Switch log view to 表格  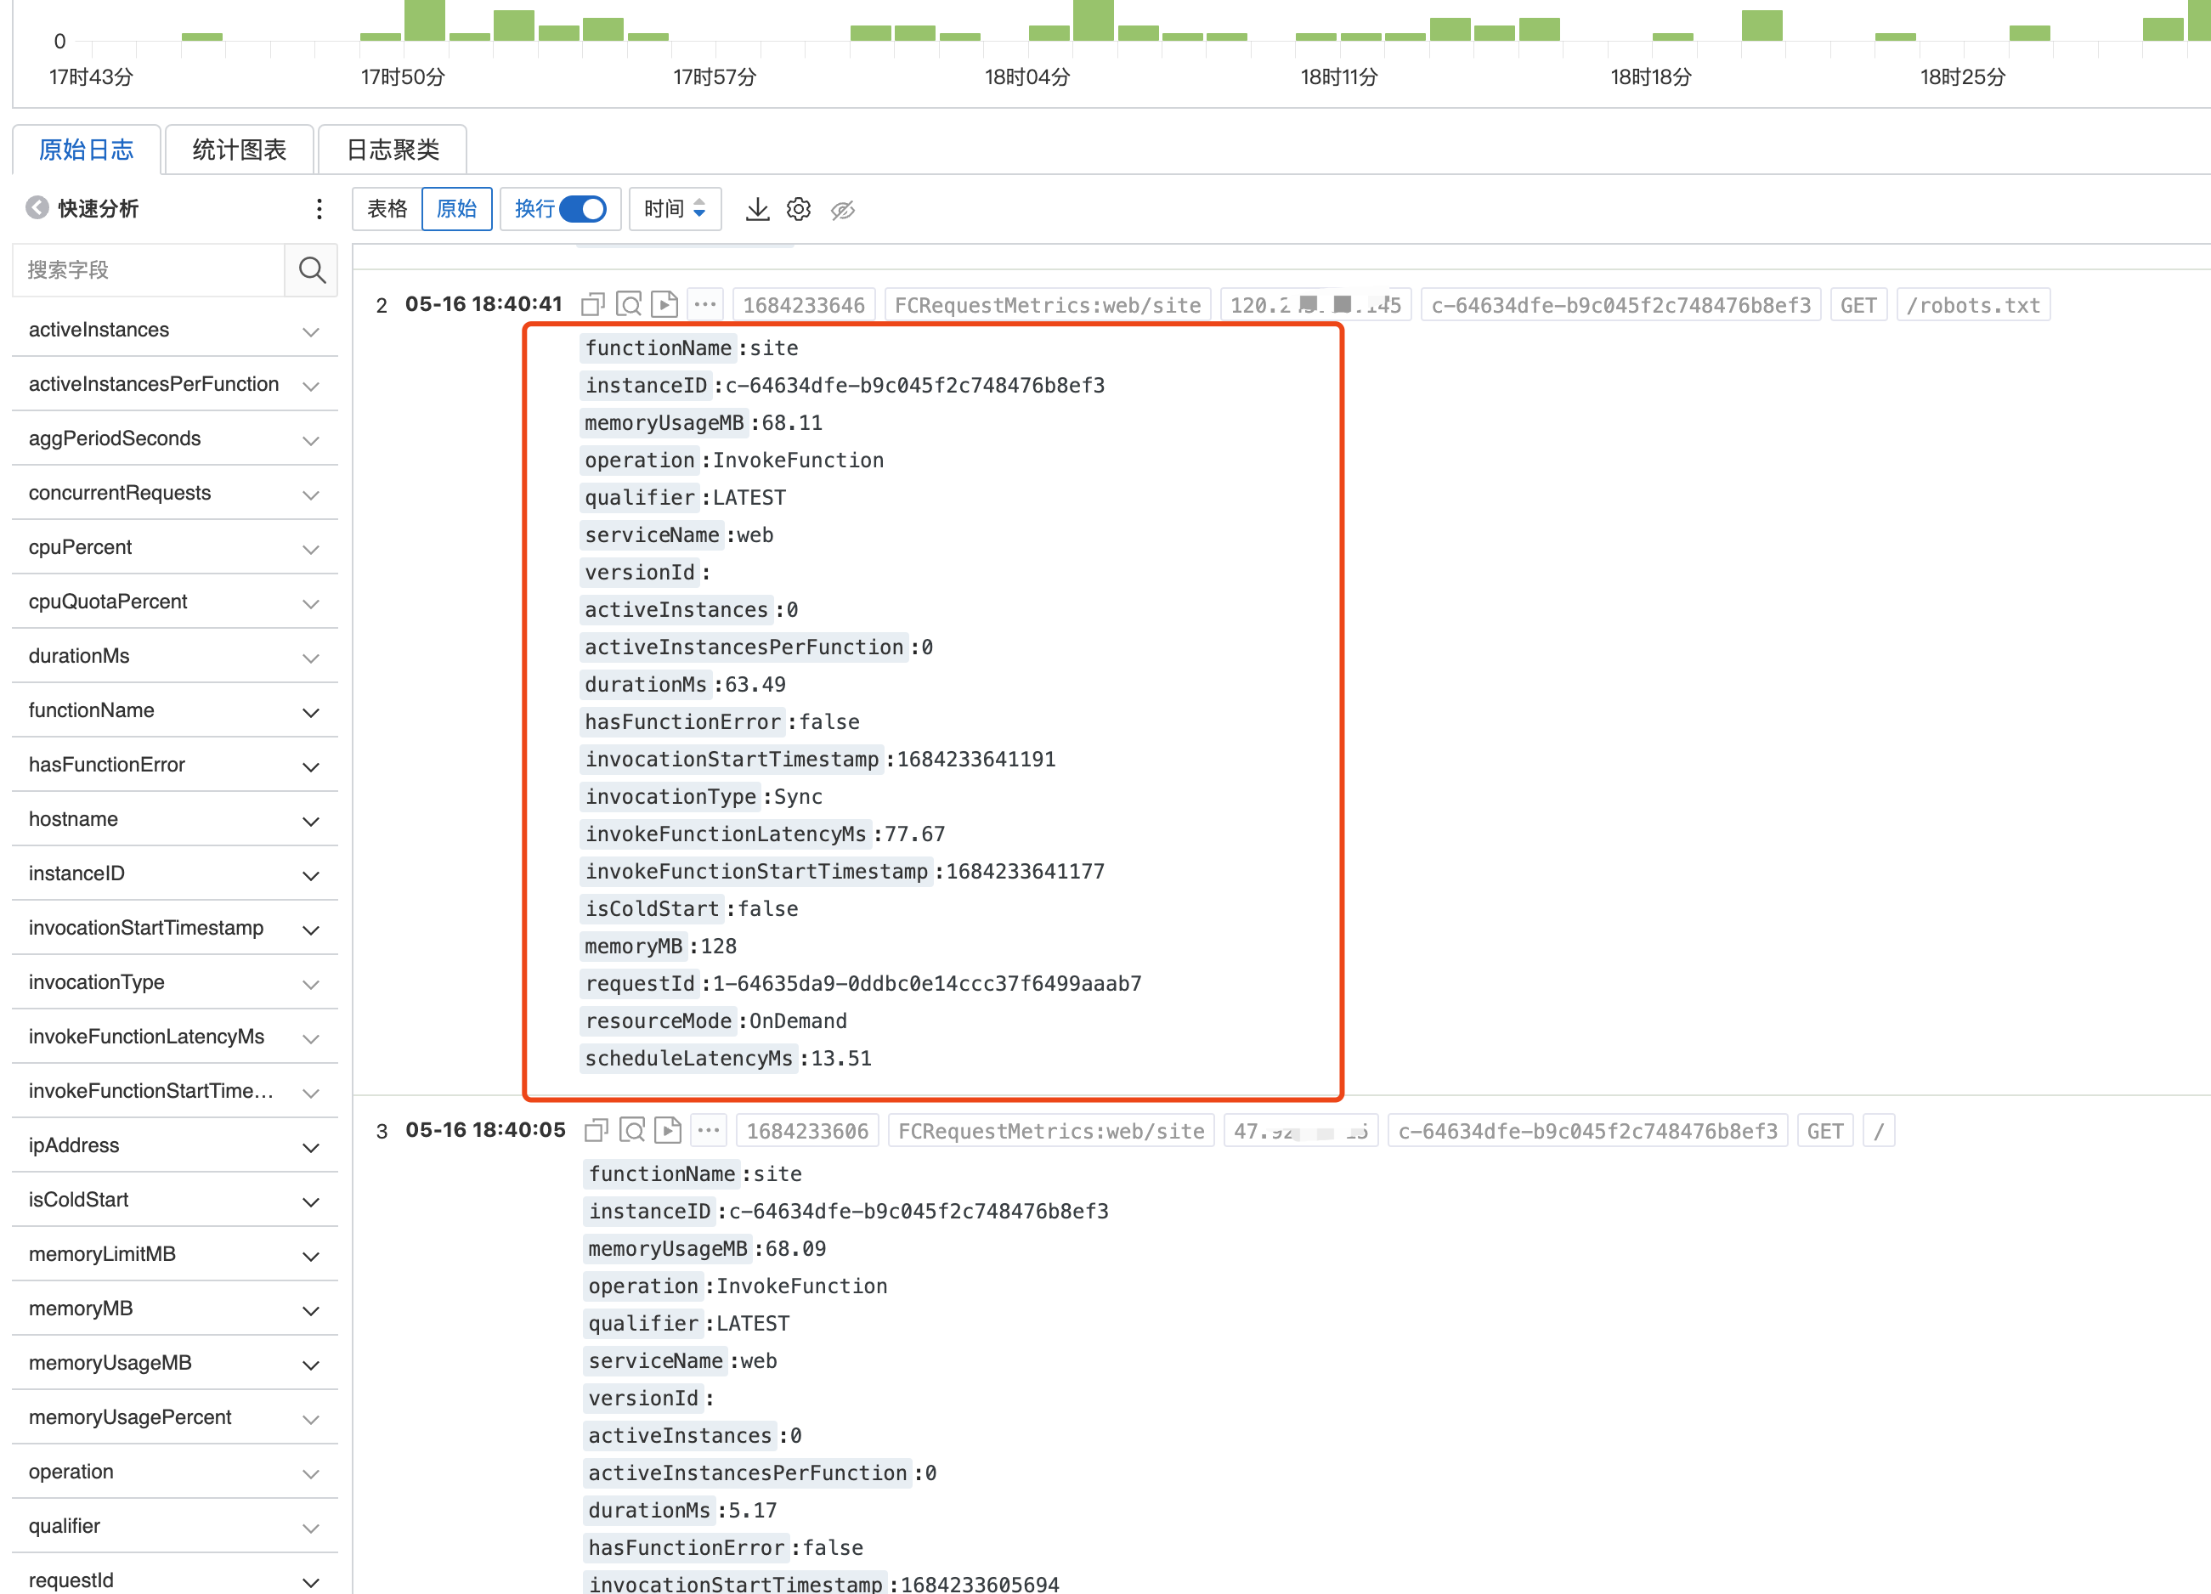(x=386, y=209)
